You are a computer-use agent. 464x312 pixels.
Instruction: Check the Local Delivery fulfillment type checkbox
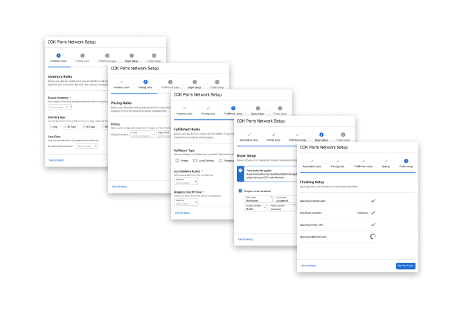tap(195, 161)
